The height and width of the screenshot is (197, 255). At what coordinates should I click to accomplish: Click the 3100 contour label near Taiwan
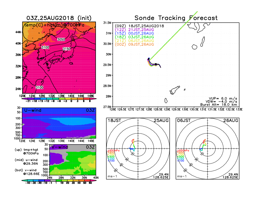40,88
